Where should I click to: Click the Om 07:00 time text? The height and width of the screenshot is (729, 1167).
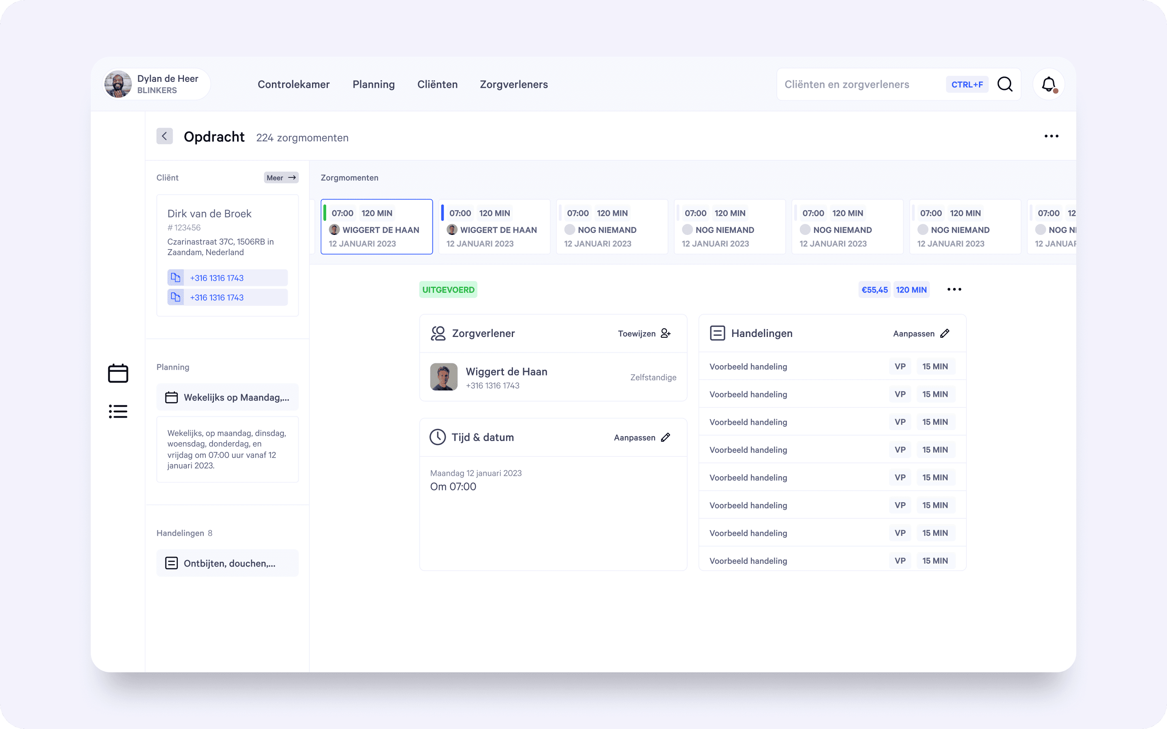click(453, 487)
